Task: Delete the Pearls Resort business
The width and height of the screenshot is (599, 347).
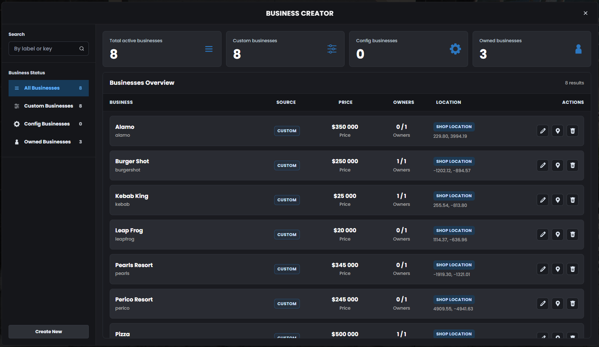Action: 573,269
